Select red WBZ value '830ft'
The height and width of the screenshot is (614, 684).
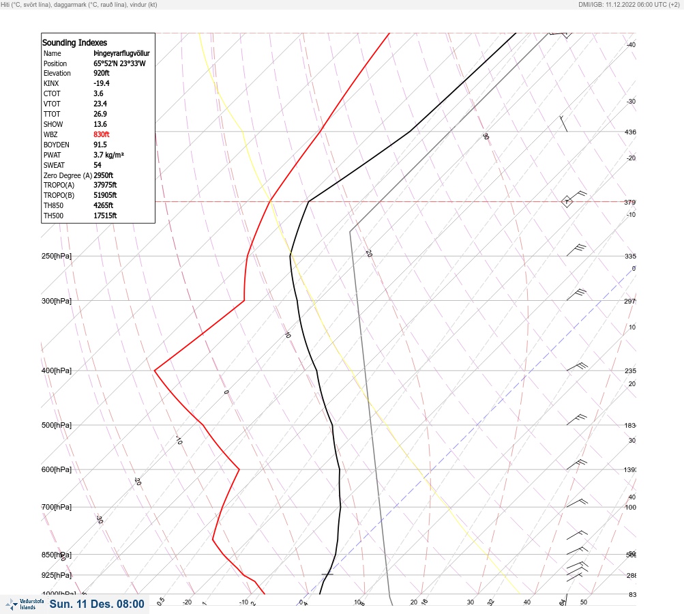point(101,134)
